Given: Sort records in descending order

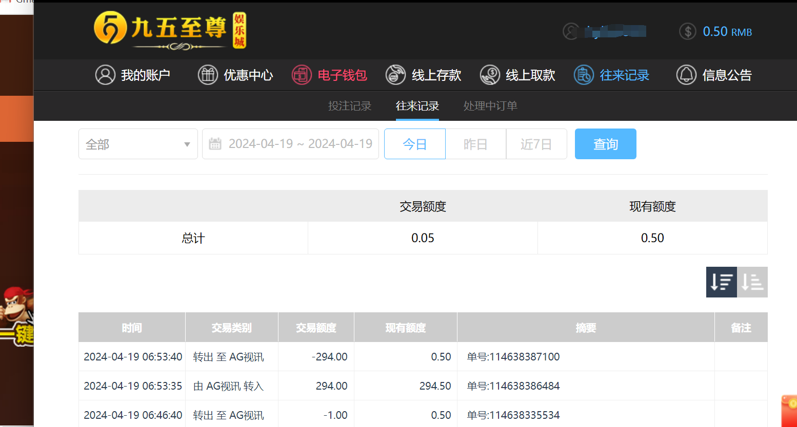Looking at the screenshot, I should click(722, 282).
